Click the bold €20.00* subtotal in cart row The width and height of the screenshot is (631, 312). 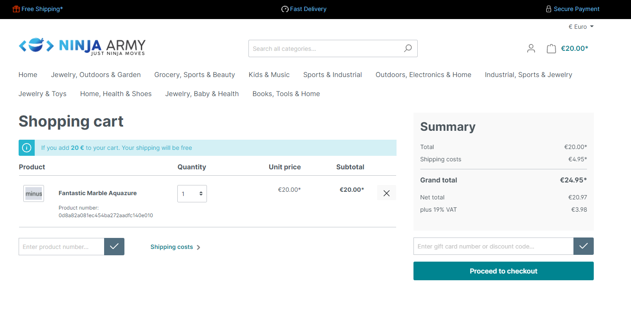[352, 190]
